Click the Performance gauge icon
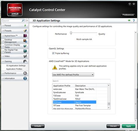This screenshot has height=131, width=138. pos(25,73)
